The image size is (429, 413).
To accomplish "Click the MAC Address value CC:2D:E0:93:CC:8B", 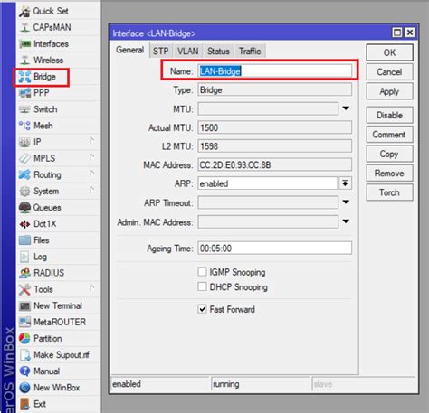I will (275, 164).
